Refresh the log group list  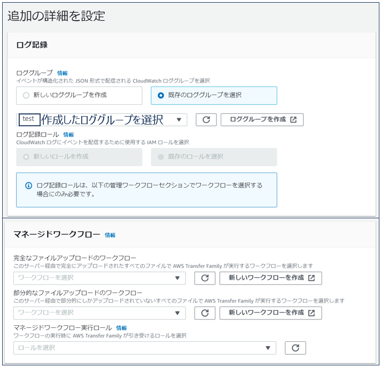206,120
